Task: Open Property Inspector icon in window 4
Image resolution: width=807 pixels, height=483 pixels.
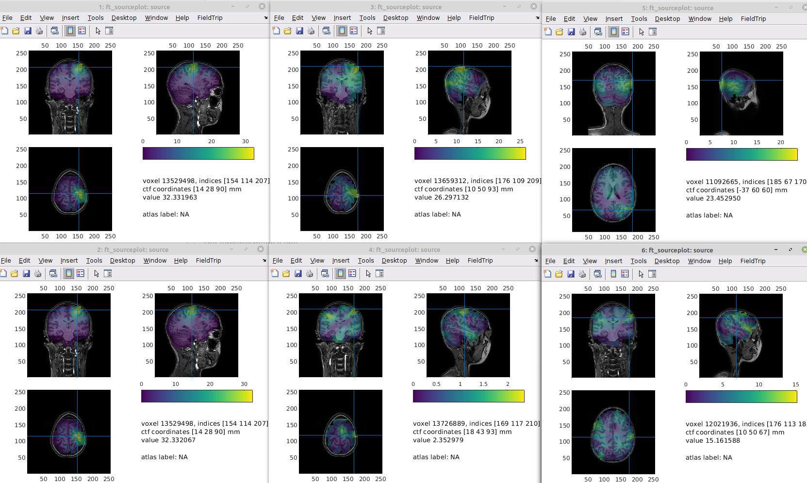Action: click(379, 273)
